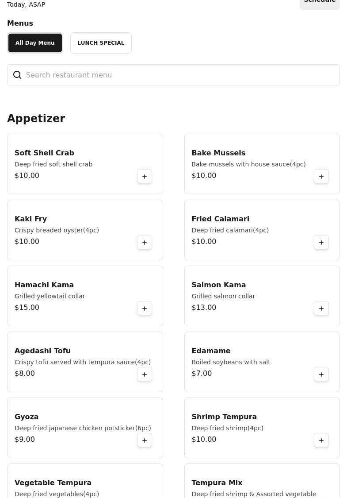
Task: Click the Schedule button
Action: pos(320,2)
